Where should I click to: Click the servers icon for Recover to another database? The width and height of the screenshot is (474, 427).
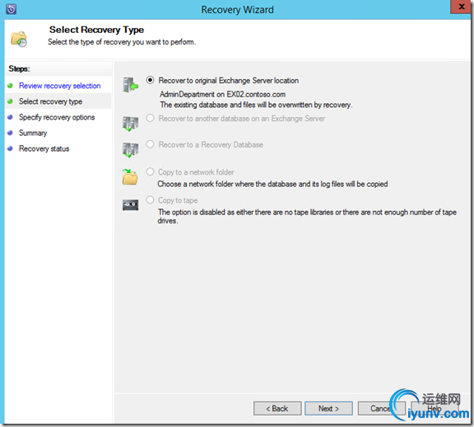coord(131,124)
